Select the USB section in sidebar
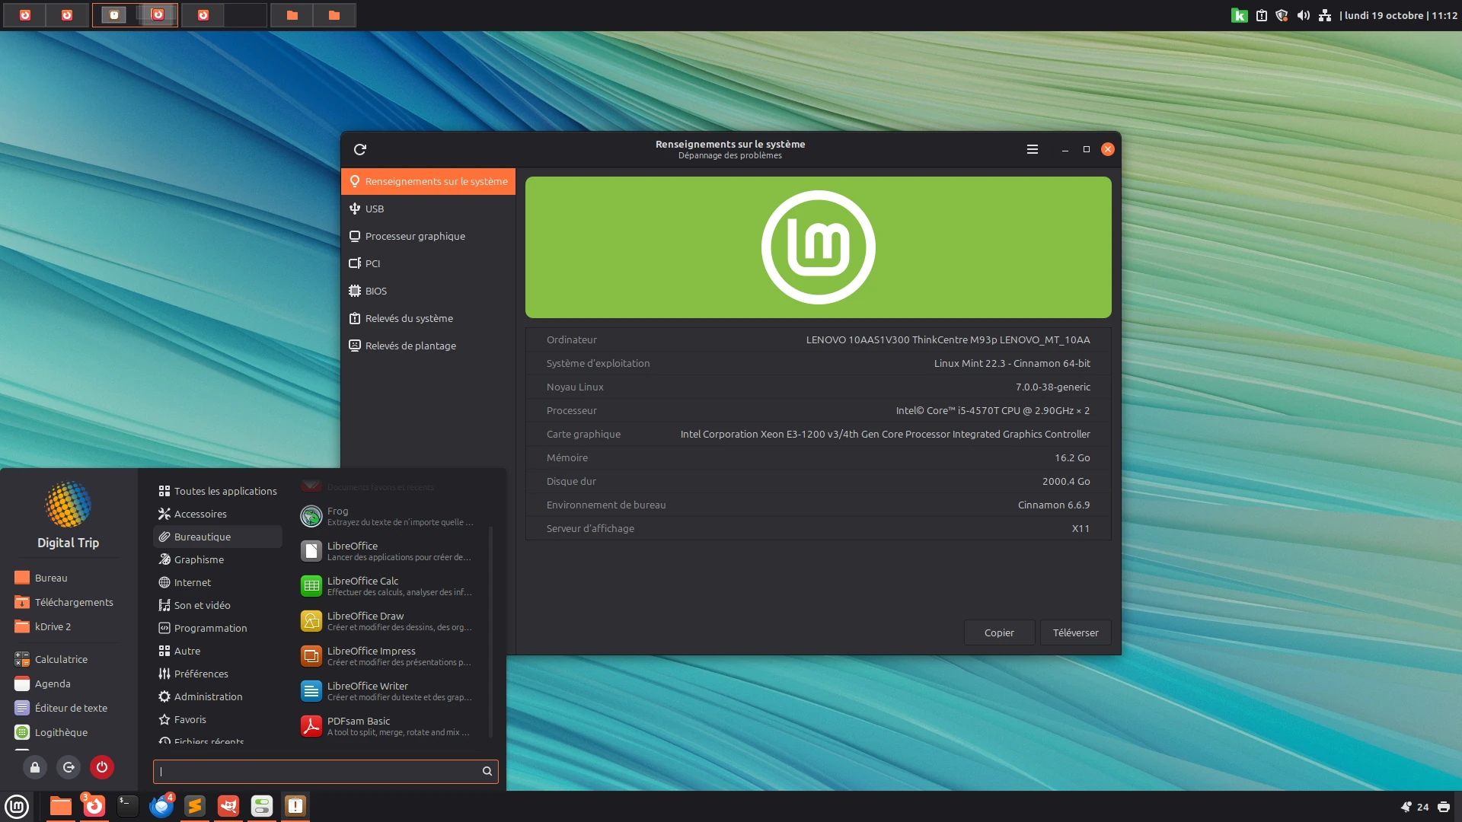1462x822 pixels. 428,209
